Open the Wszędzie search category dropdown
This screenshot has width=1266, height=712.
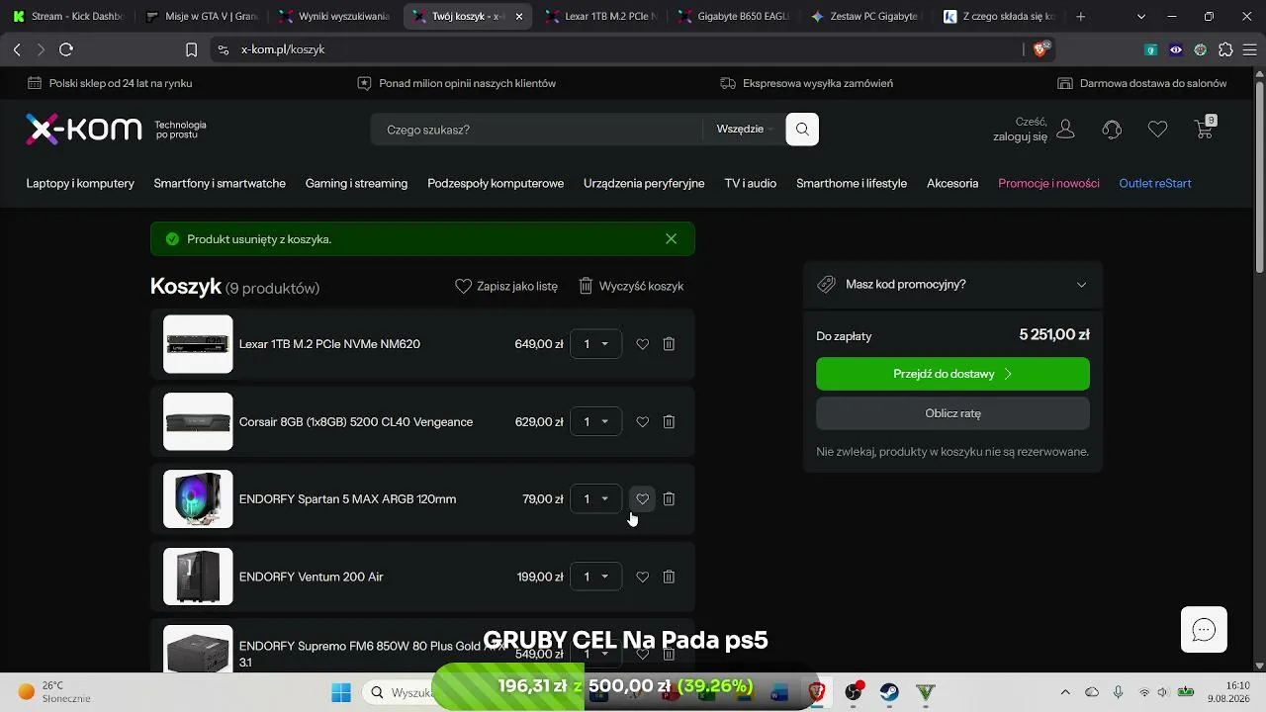pyautogui.click(x=745, y=130)
